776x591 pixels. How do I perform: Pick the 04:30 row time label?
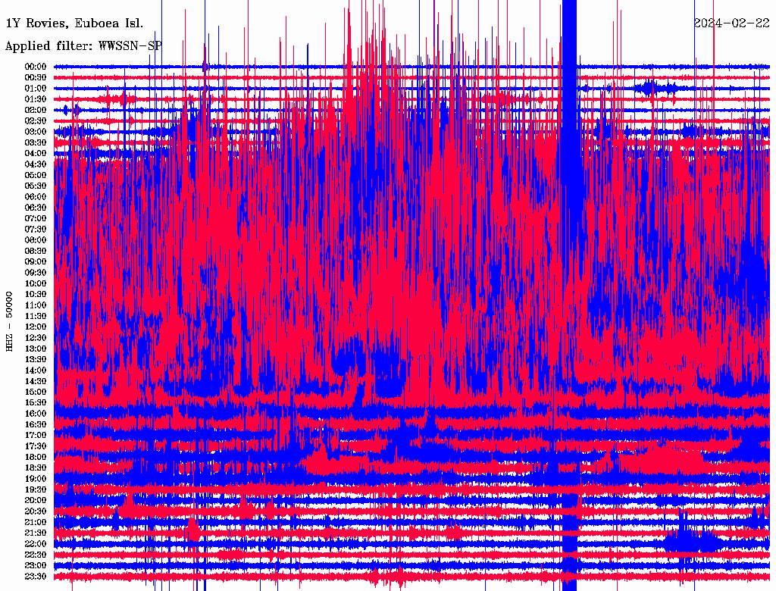click(x=36, y=164)
